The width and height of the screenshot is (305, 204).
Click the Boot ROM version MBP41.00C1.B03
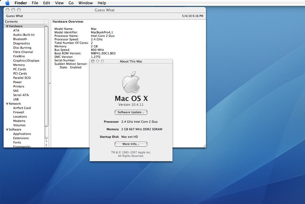click(103, 53)
